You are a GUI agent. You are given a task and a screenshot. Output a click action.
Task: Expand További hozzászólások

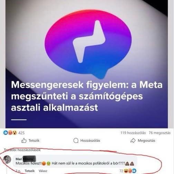pyautogui.click(x=22, y=150)
